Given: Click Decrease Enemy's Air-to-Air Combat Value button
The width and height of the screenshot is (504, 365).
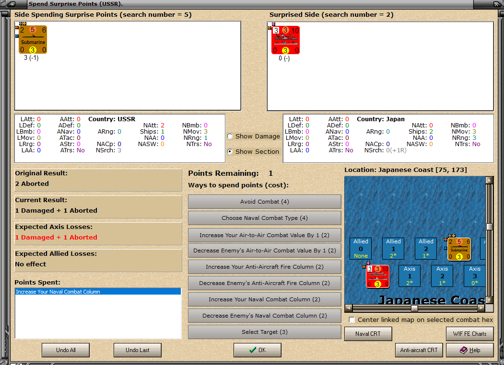Looking at the screenshot, I should pos(265,251).
